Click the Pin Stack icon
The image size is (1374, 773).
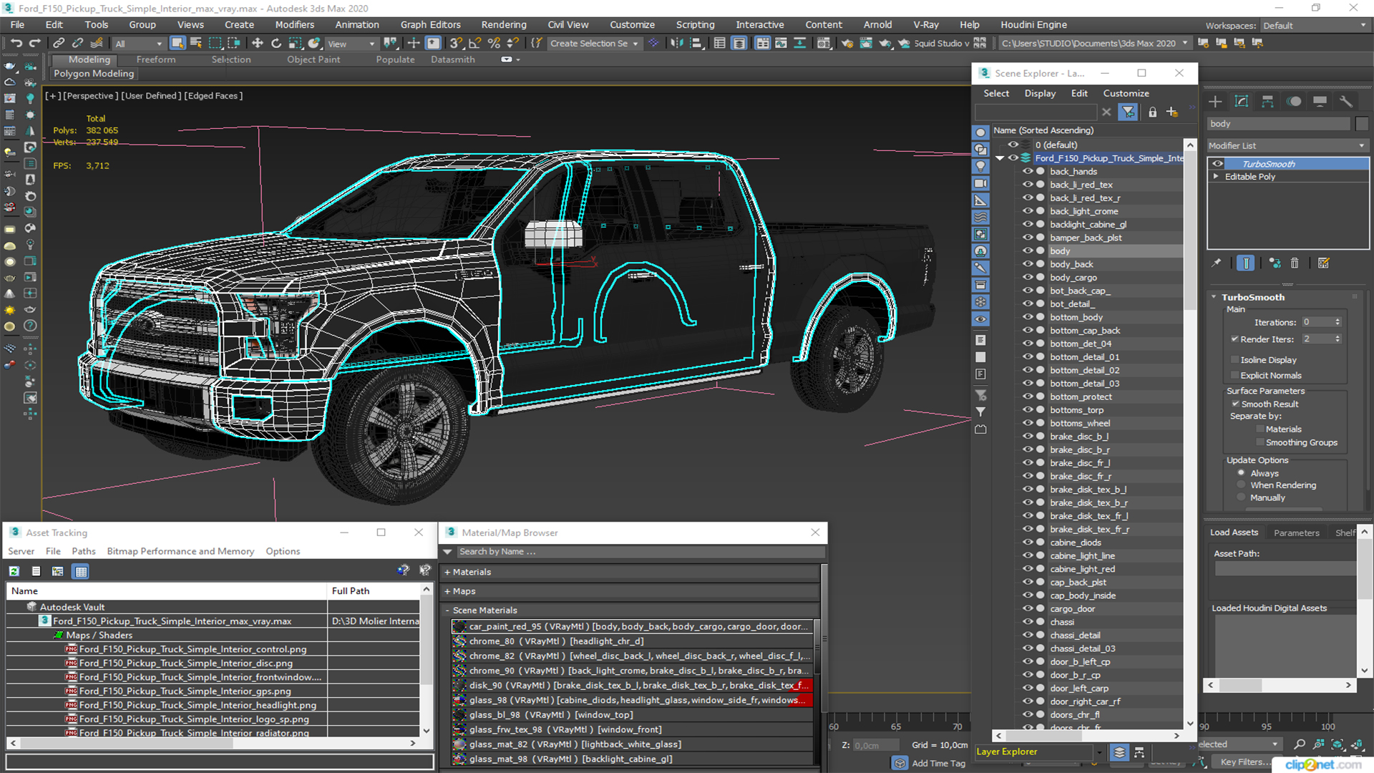1216,263
